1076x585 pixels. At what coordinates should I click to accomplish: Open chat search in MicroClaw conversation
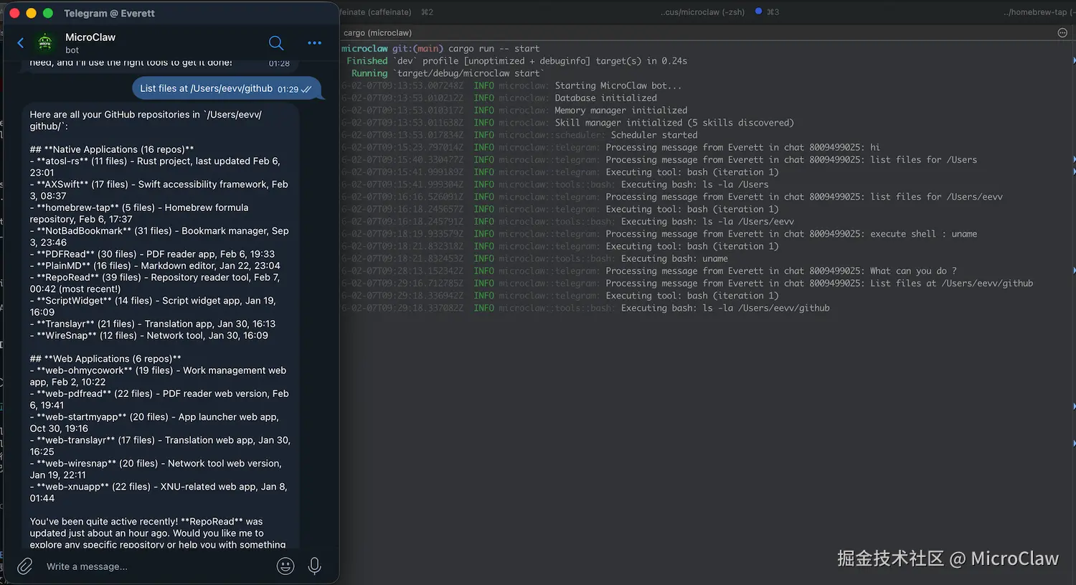click(x=276, y=43)
